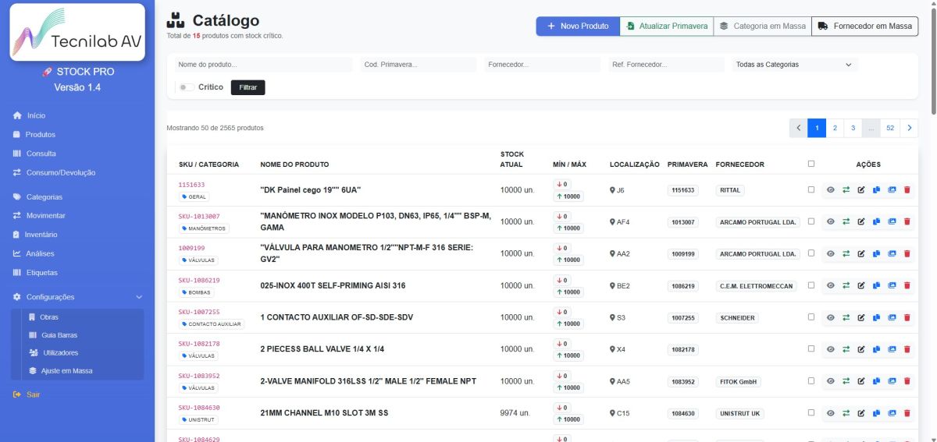Viewport: 937px width, 442px height.
Task: Focus the Ref. Fornecedor search field
Action: [666, 65]
